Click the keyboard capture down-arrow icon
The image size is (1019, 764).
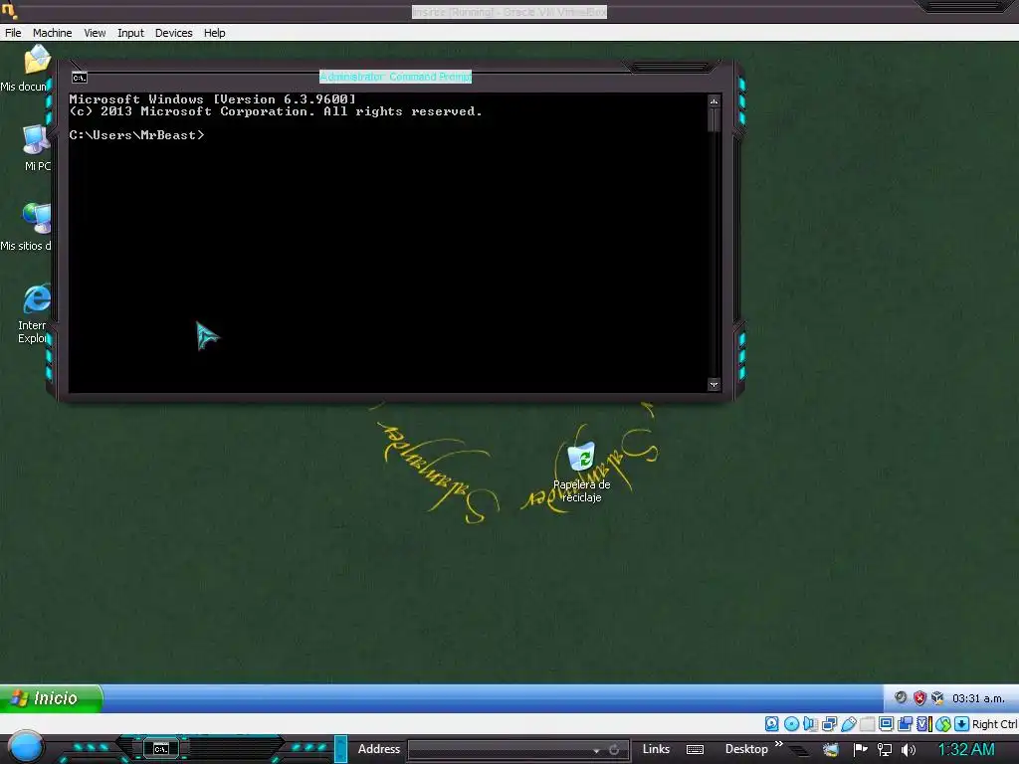tap(962, 724)
